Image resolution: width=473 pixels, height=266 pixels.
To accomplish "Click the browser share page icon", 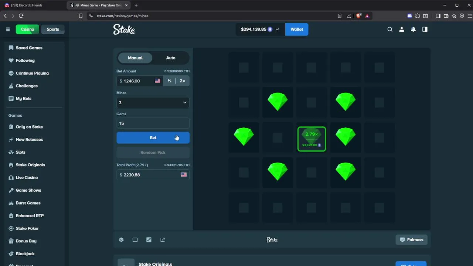I will click(x=349, y=16).
